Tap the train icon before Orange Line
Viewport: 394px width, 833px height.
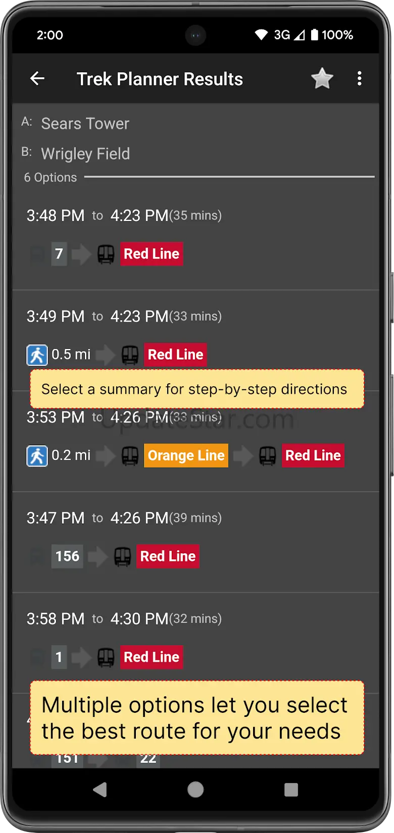point(130,456)
